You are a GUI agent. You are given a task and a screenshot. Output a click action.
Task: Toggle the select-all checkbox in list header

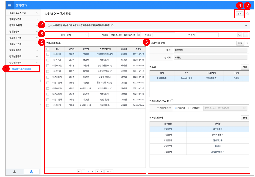click(x=47, y=49)
